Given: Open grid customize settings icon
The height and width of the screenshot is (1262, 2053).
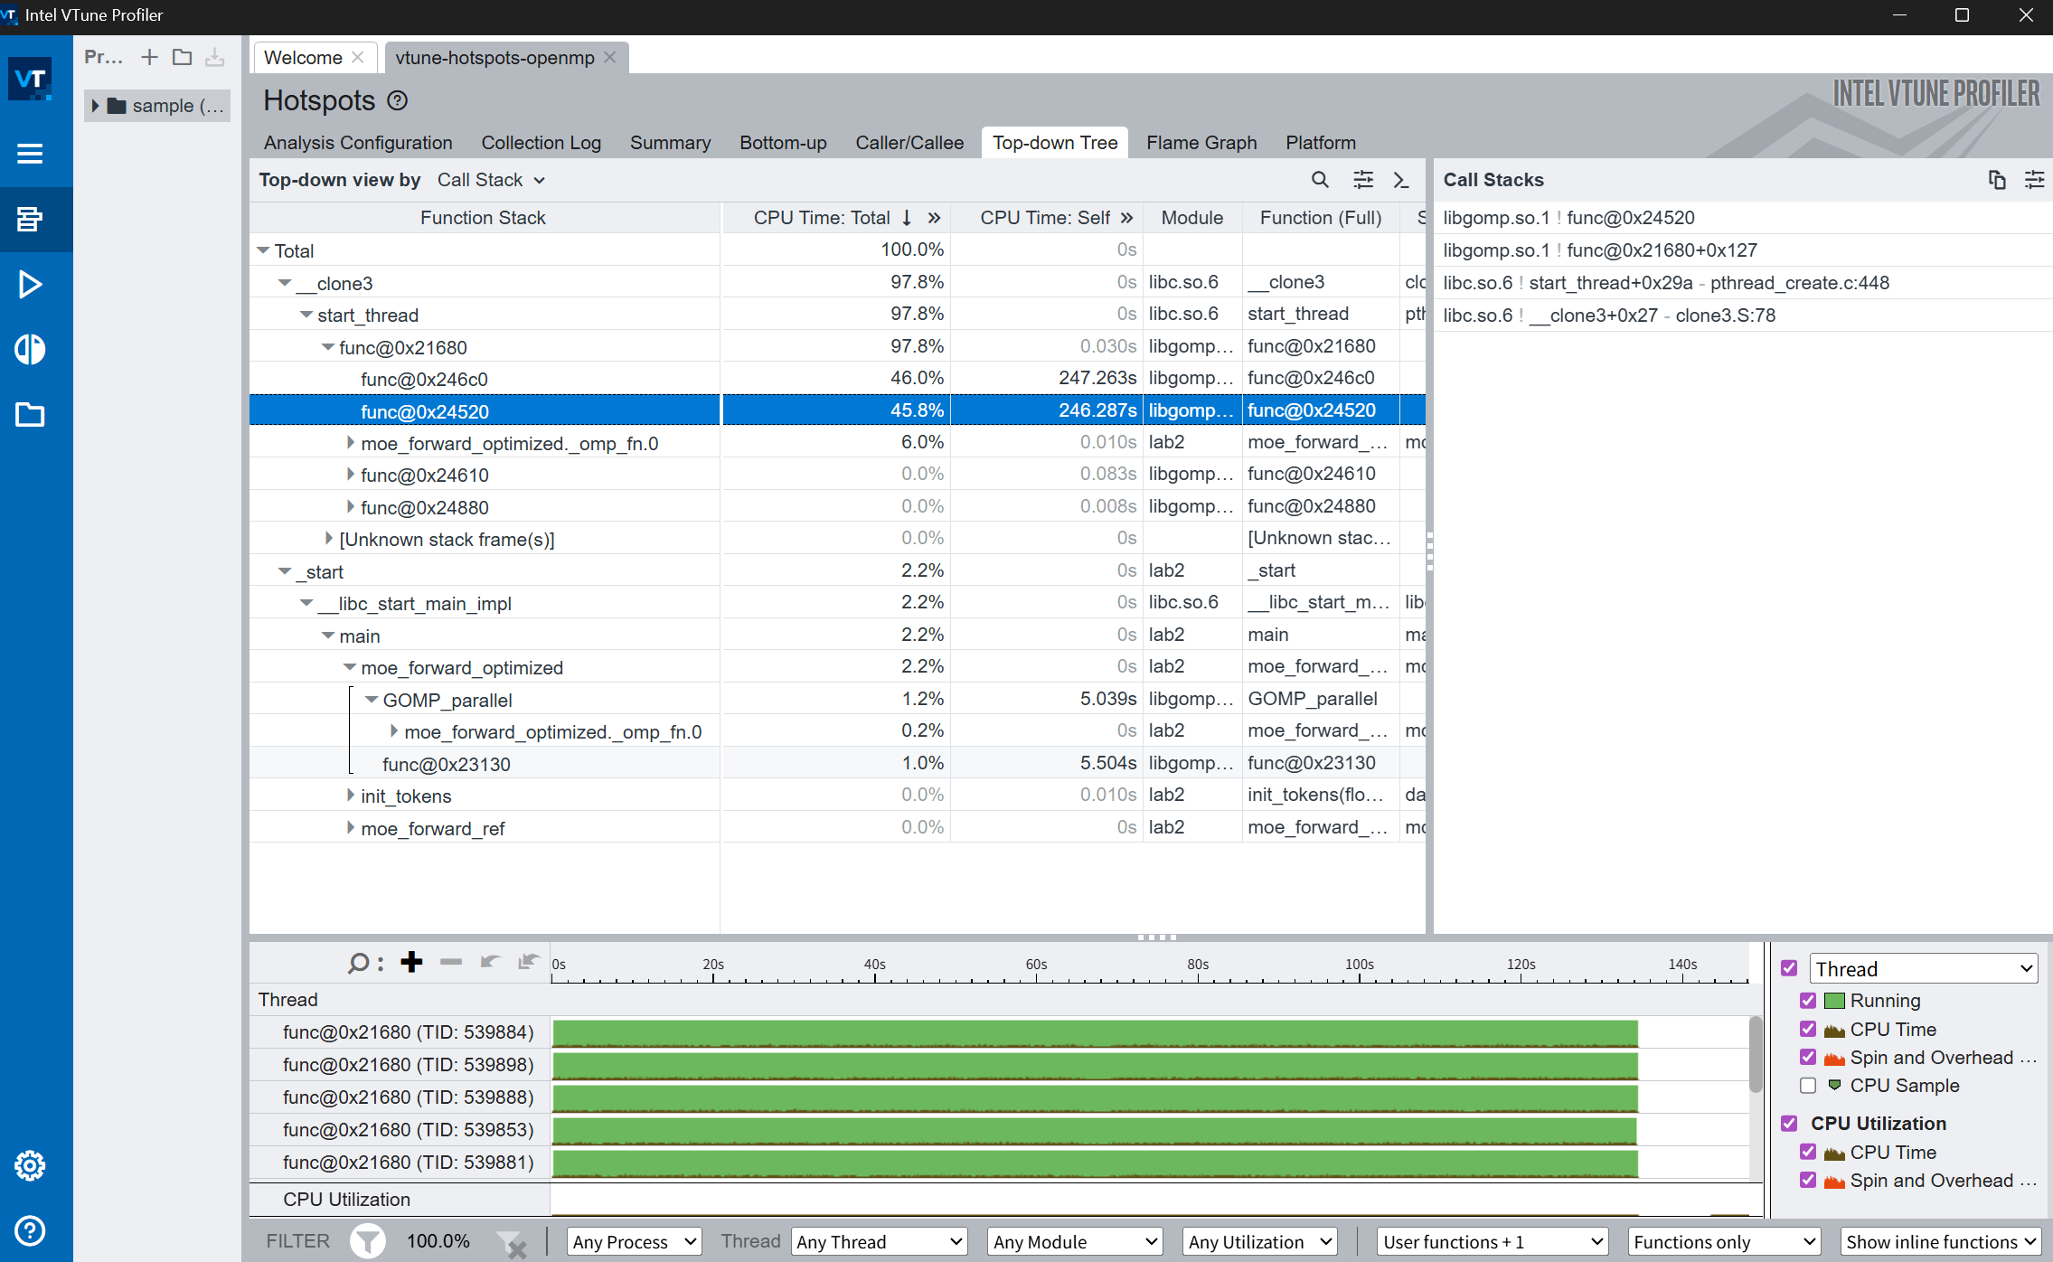Looking at the screenshot, I should click(x=1363, y=180).
